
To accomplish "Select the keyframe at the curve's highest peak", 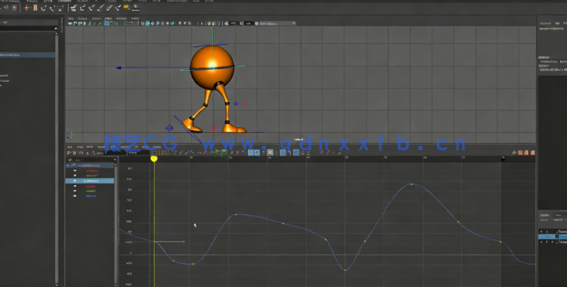I will point(411,184).
